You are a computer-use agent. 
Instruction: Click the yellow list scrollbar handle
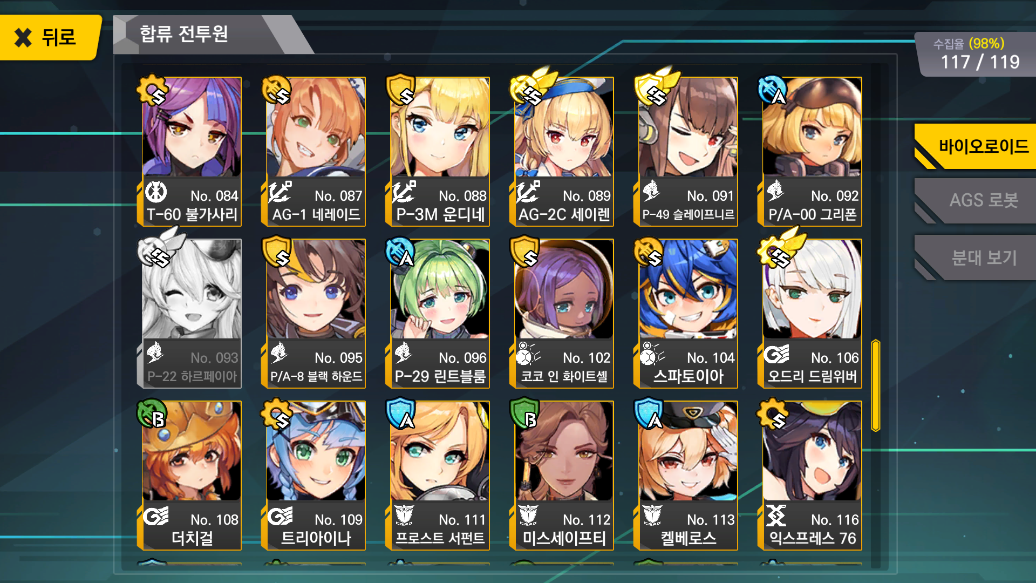(x=876, y=385)
